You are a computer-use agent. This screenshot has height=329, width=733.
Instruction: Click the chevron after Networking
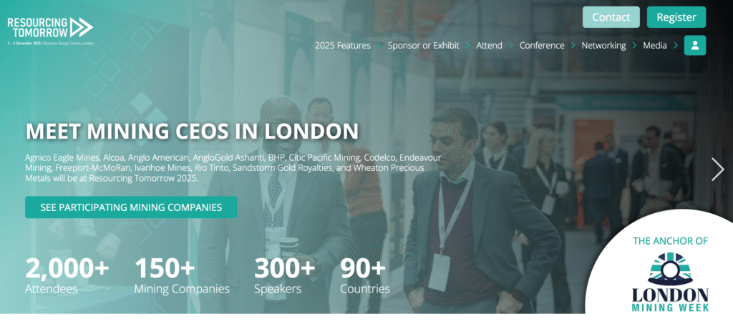point(634,45)
